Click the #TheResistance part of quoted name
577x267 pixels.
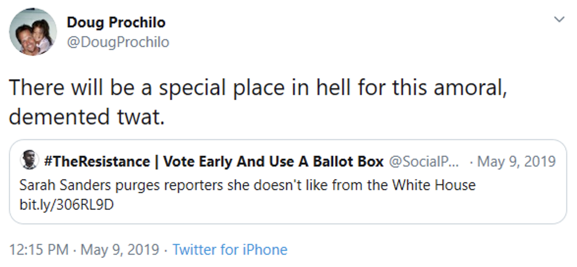pos(97,161)
